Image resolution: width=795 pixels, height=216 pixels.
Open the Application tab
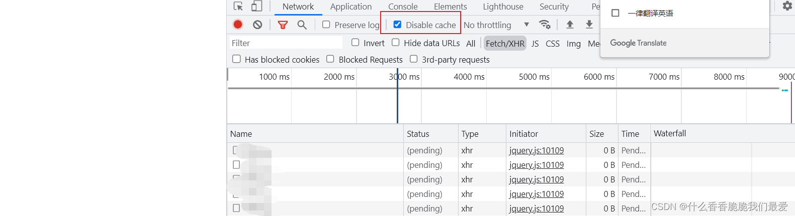(351, 7)
